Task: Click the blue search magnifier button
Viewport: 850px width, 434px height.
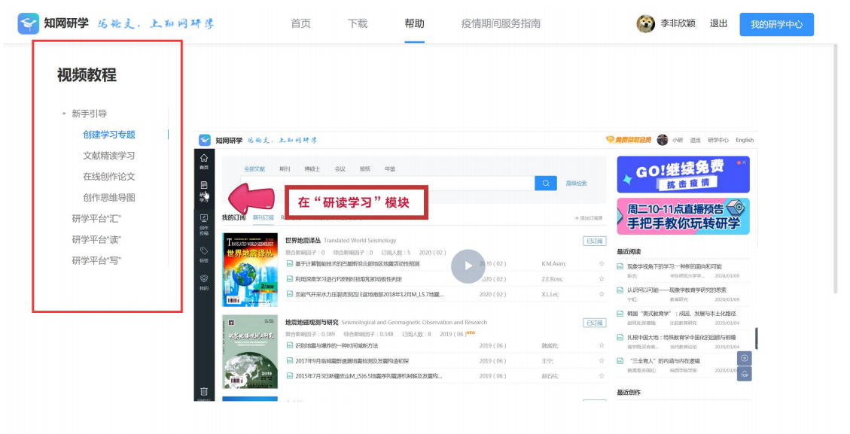Action: [545, 183]
